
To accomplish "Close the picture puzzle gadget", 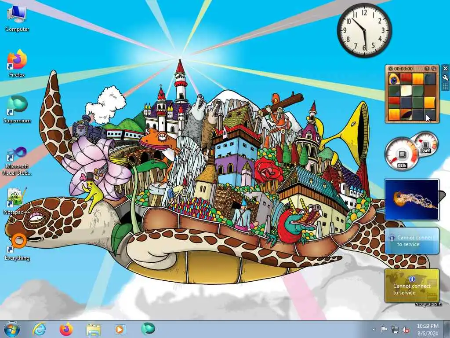I will pos(445,68).
